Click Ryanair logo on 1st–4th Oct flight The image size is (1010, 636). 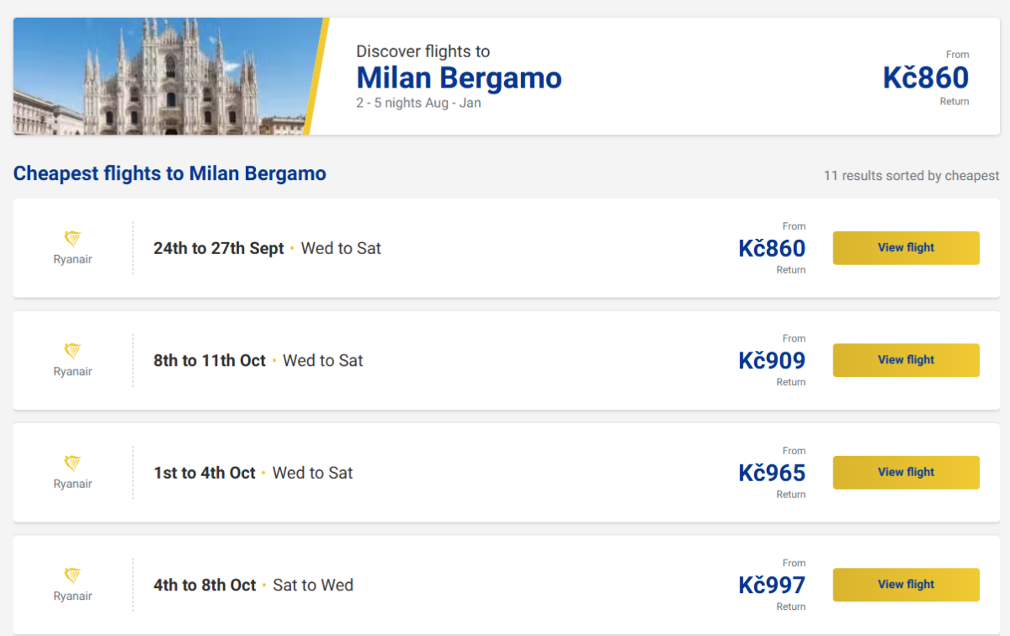(72, 464)
